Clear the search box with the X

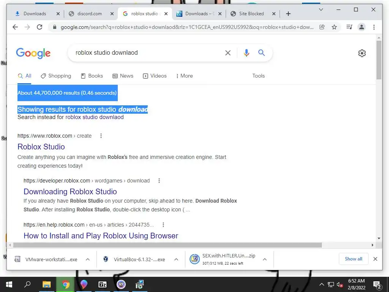coord(228,52)
